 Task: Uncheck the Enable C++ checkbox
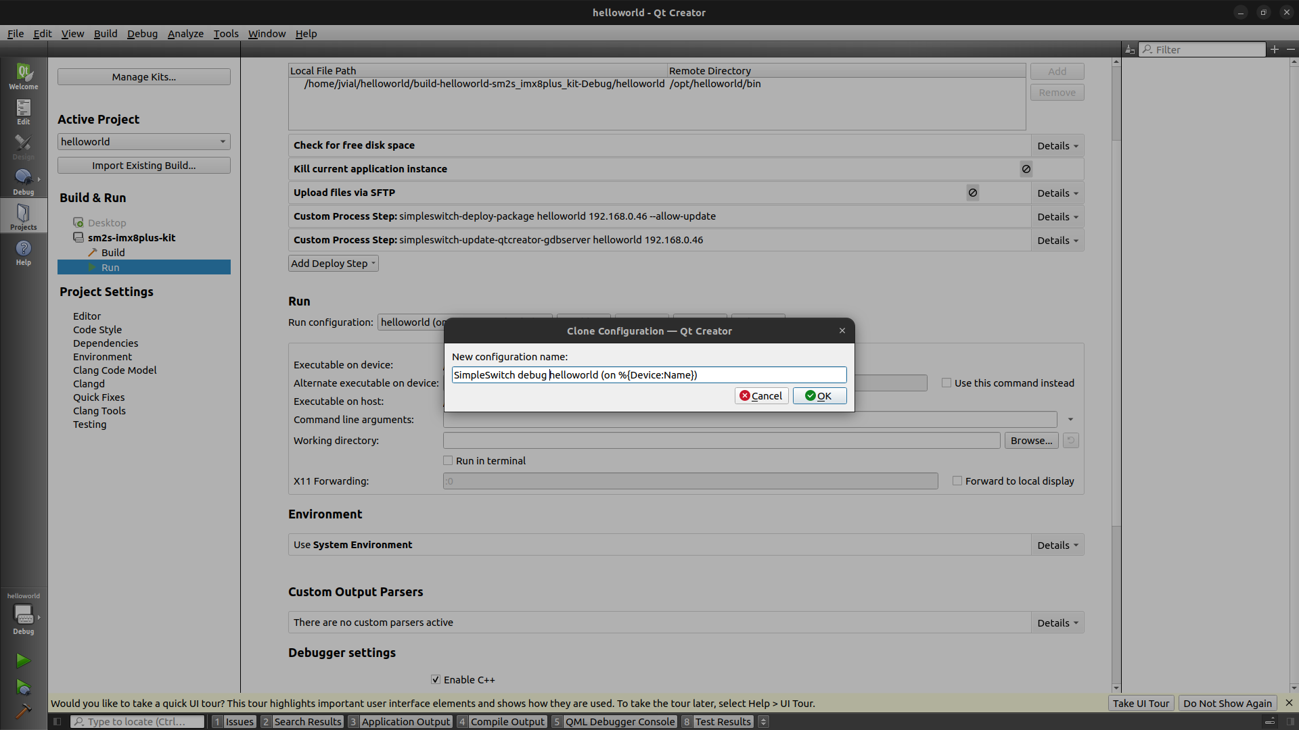click(x=436, y=679)
